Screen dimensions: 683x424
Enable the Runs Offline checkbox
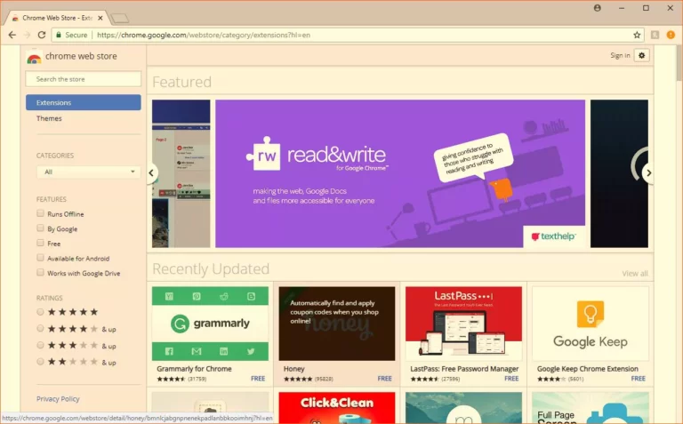pos(41,213)
